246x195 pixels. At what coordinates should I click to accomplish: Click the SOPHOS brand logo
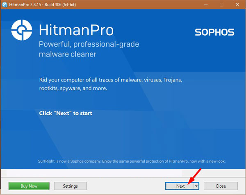(x=214, y=32)
